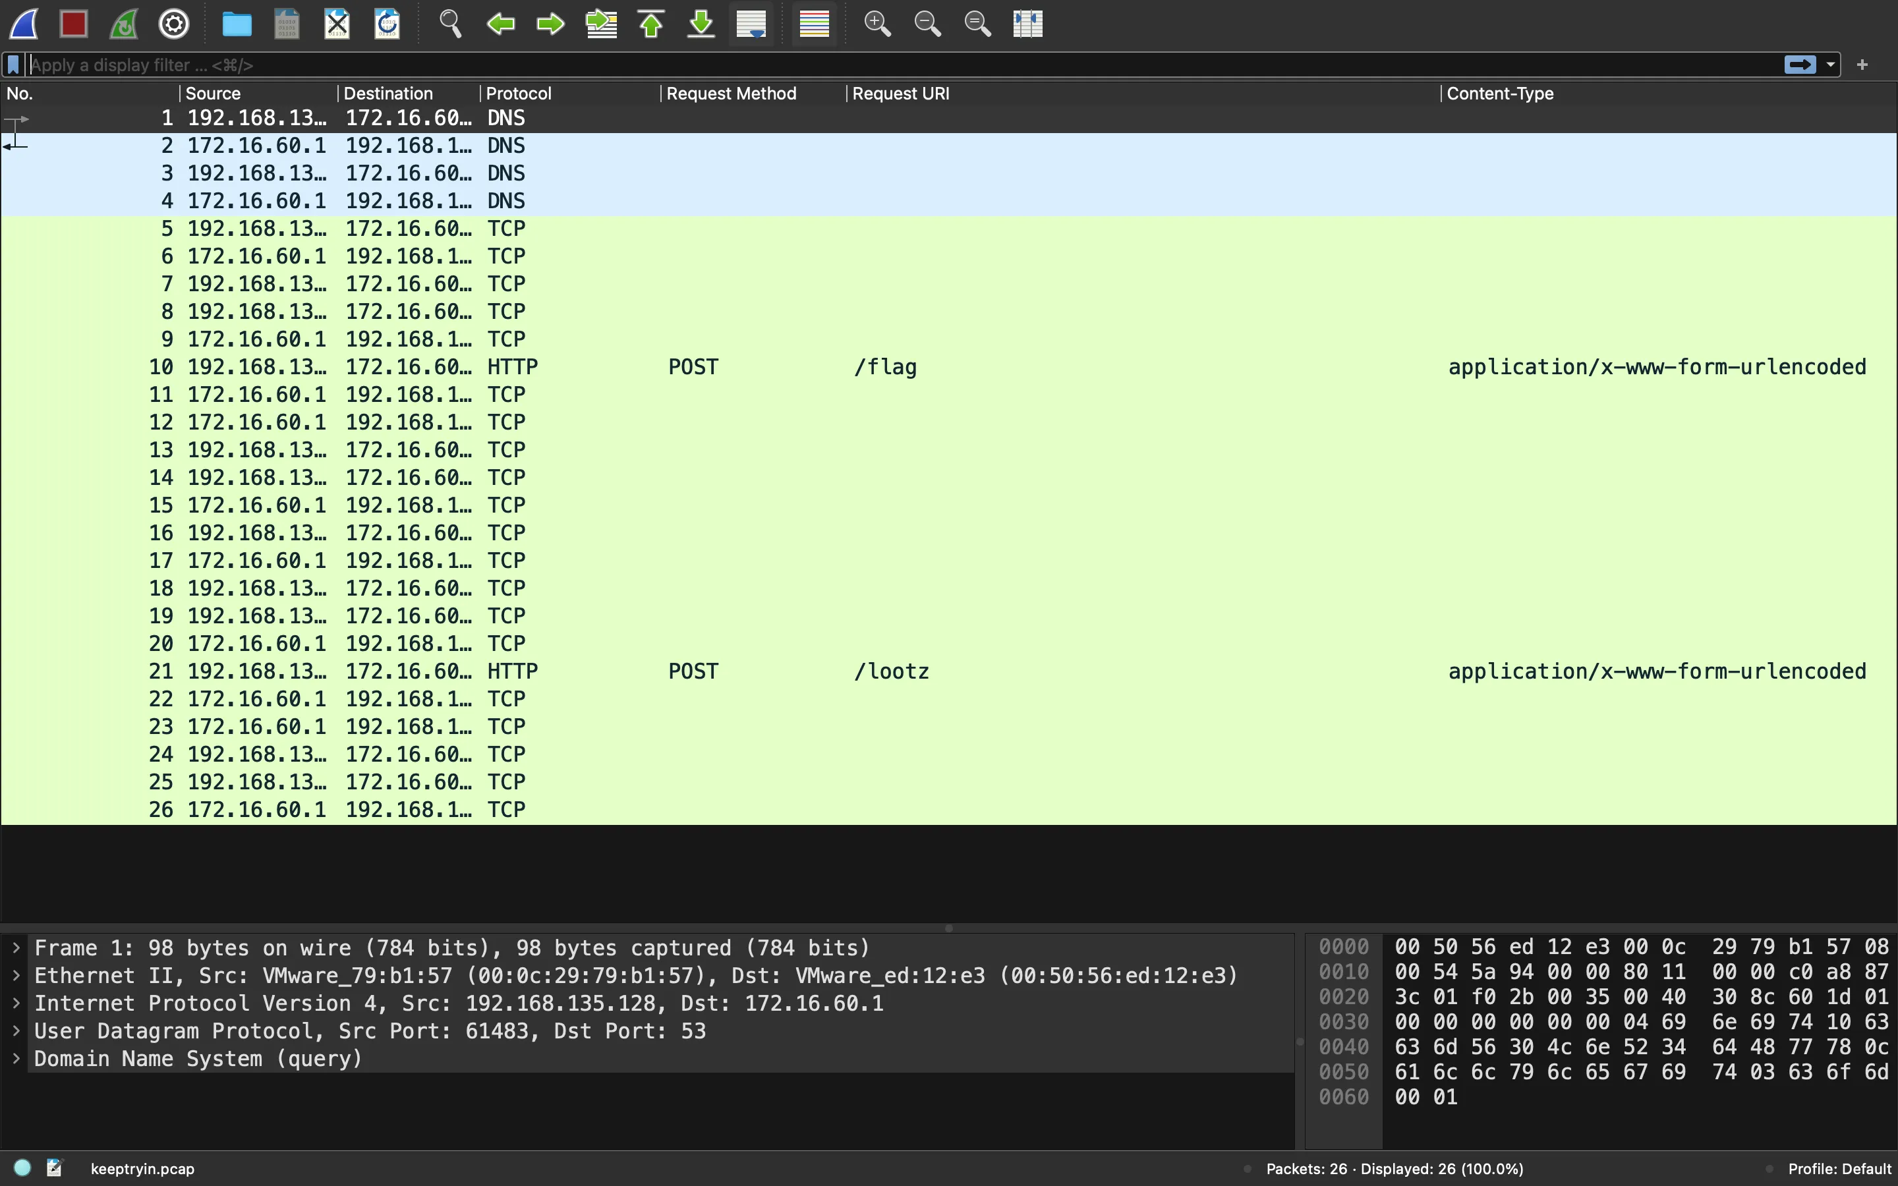Click keeptryin.pcap file name in status bar
Viewport: 1898px width, 1186px height.
click(x=143, y=1169)
